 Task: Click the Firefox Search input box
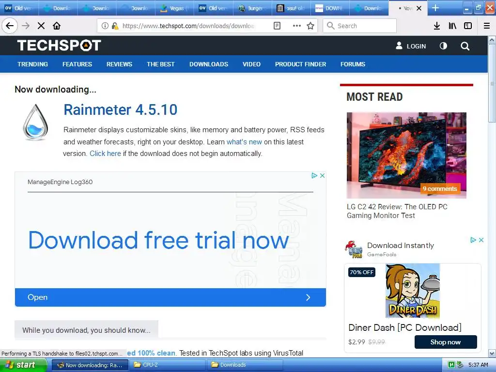[360, 26]
